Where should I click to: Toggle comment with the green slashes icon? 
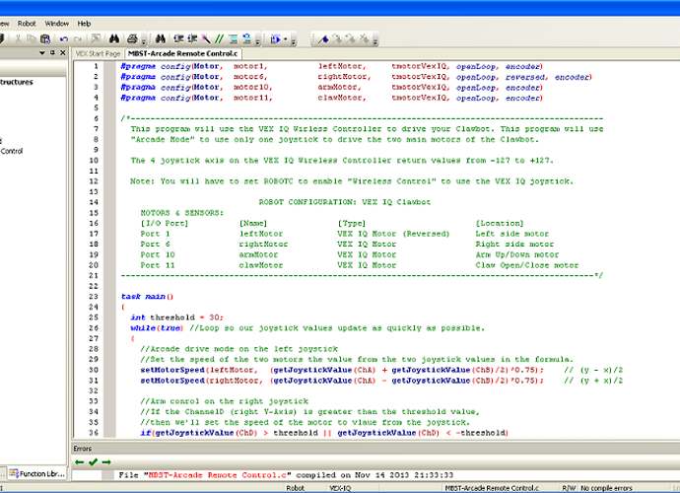pos(220,39)
